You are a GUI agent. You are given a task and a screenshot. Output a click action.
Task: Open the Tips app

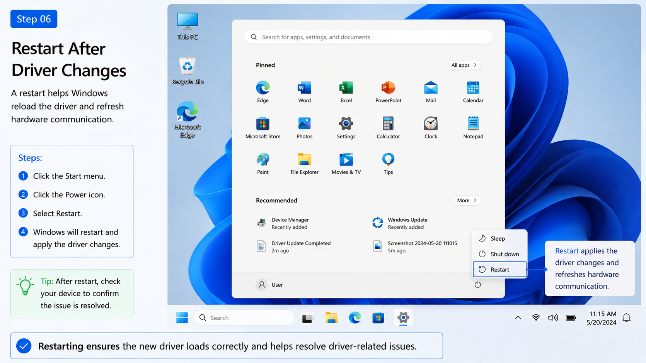388,164
